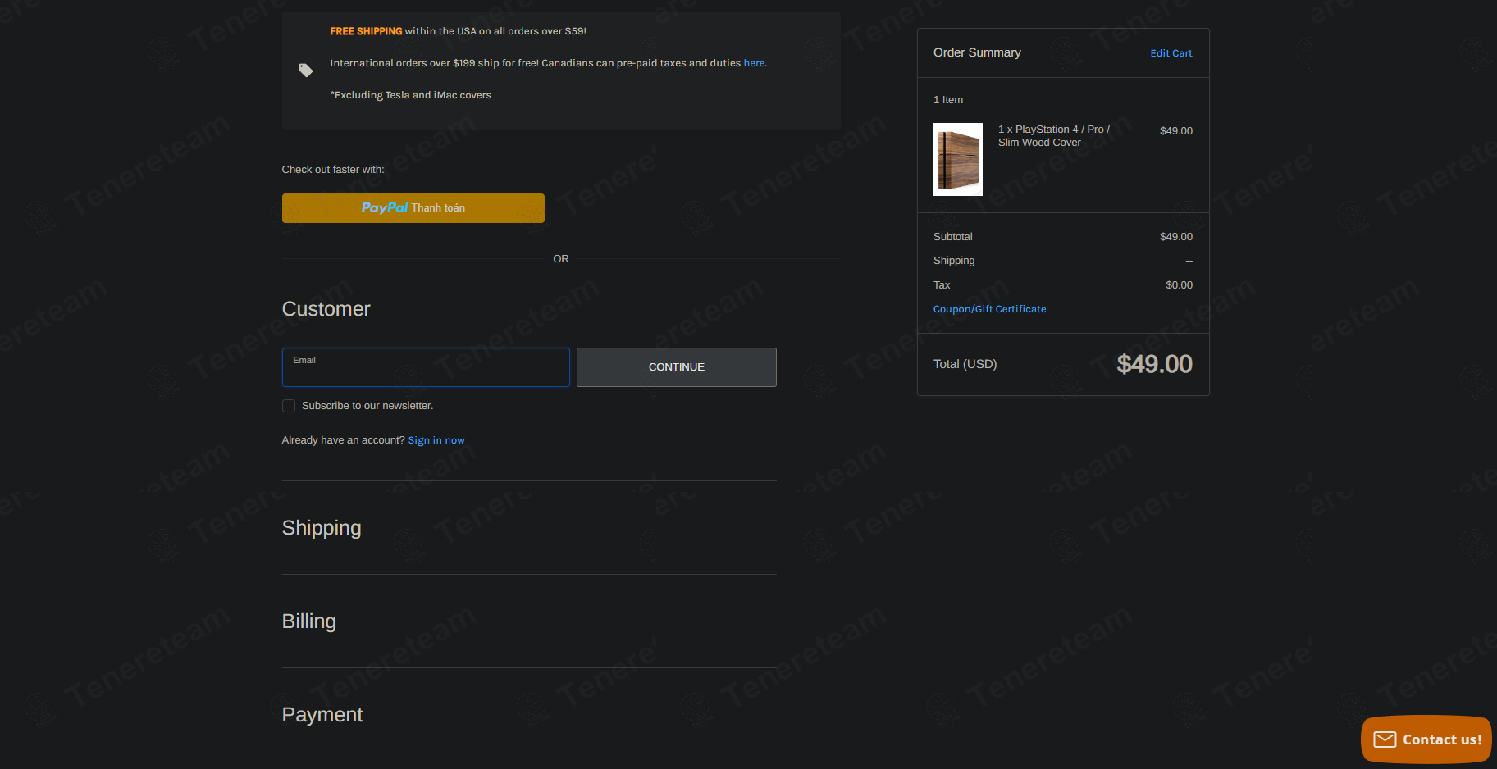
Task: Click the FREE SHIPPING orange text
Action: tap(366, 31)
